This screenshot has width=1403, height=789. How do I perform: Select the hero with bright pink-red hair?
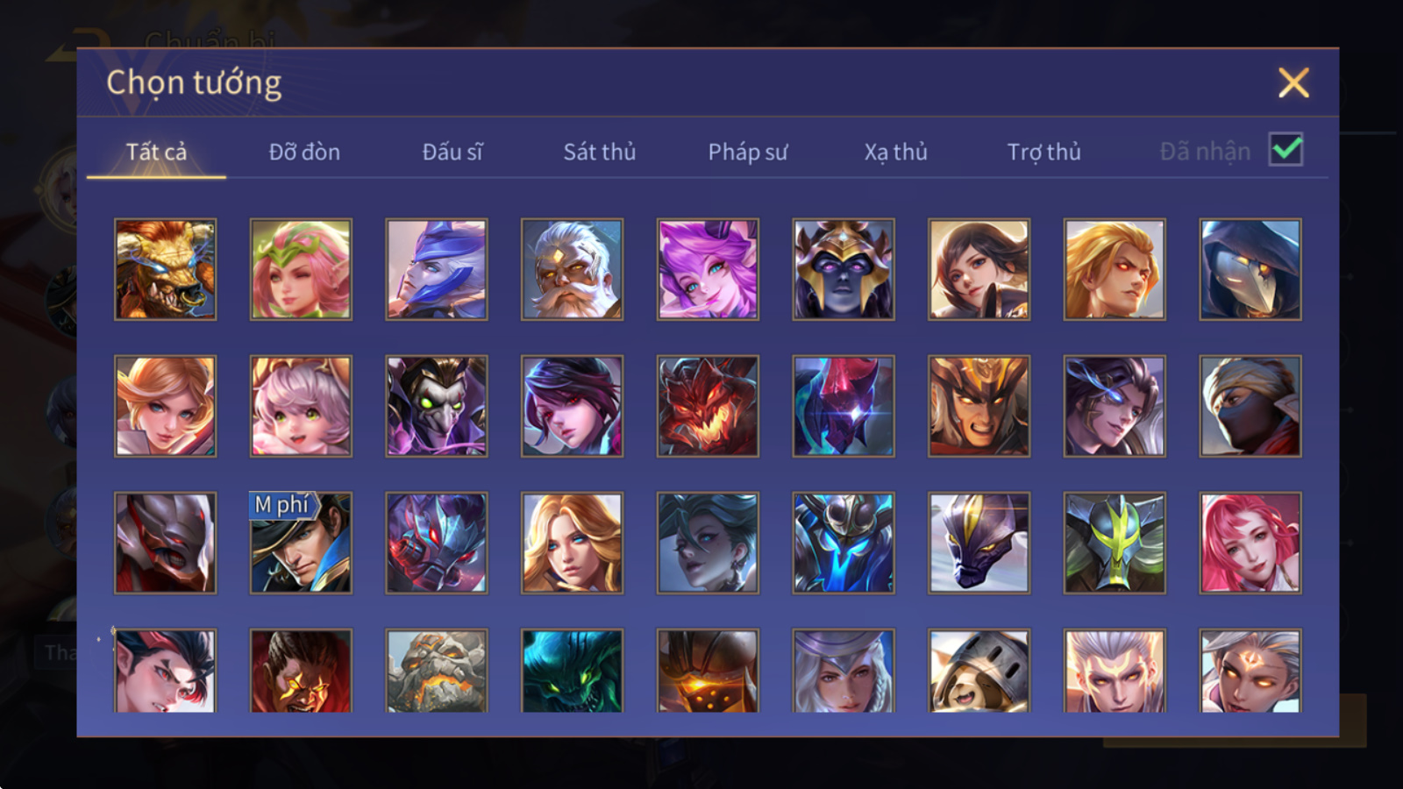pos(1250,543)
